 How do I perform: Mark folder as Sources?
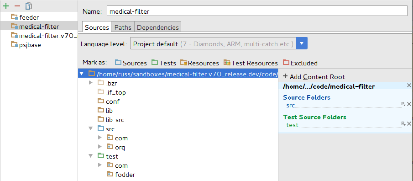(131, 63)
